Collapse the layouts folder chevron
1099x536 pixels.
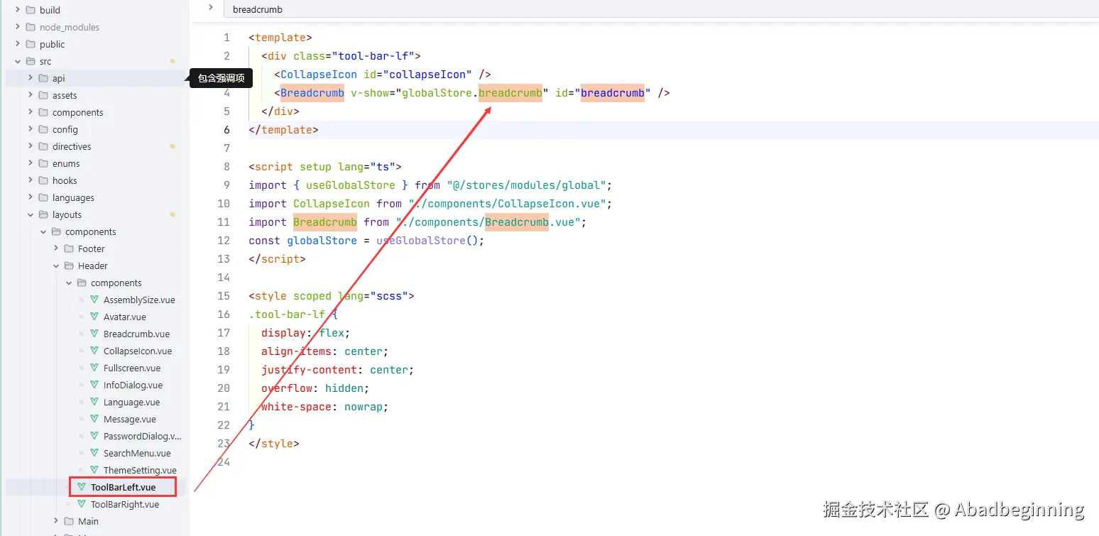tap(31, 214)
